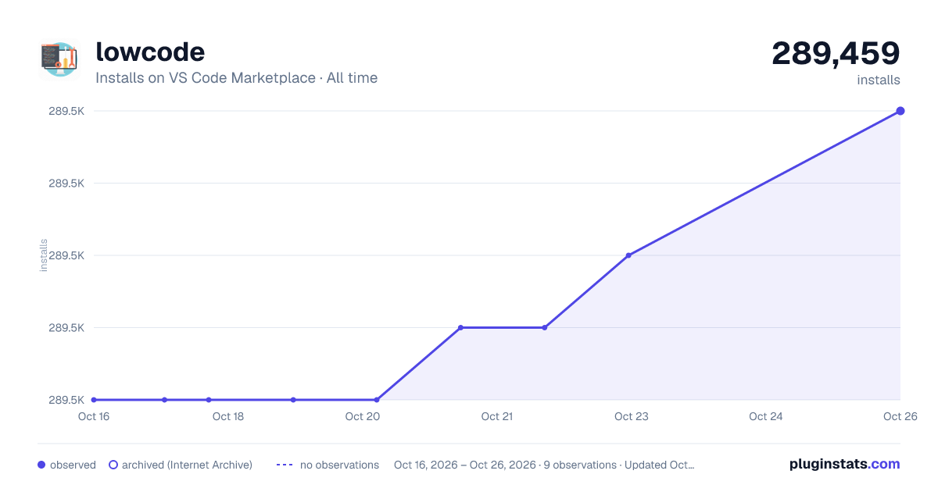Image resolution: width=938 pixels, height=492 pixels.
Task: Click the data point just before Oct 21 label
Action: pos(460,327)
